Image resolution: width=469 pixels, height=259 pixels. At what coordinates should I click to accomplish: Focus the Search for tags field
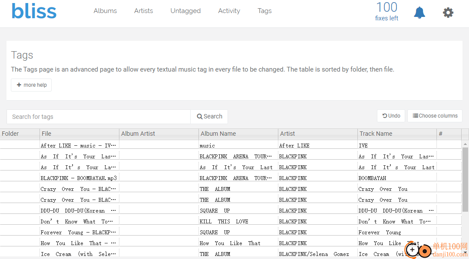(x=99, y=117)
